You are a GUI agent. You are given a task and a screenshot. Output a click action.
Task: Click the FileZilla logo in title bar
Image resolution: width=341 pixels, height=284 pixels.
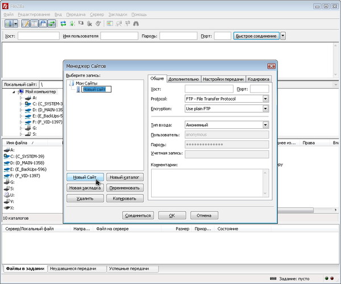pyautogui.click(x=5, y=6)
